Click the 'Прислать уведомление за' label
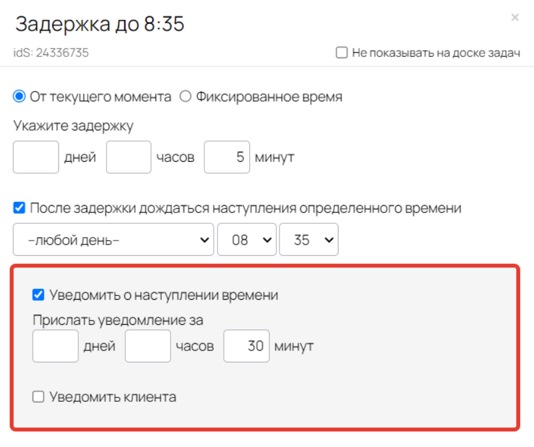The image size is (534, 447). [118, 320]
